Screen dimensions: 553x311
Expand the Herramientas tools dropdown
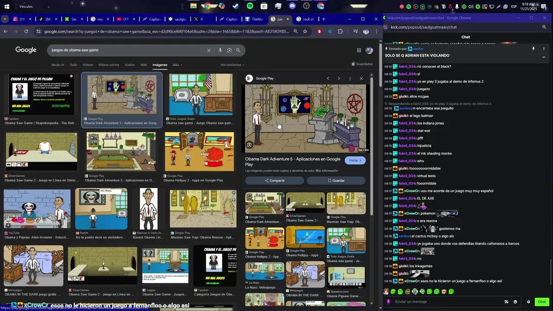tap(232, 65)
